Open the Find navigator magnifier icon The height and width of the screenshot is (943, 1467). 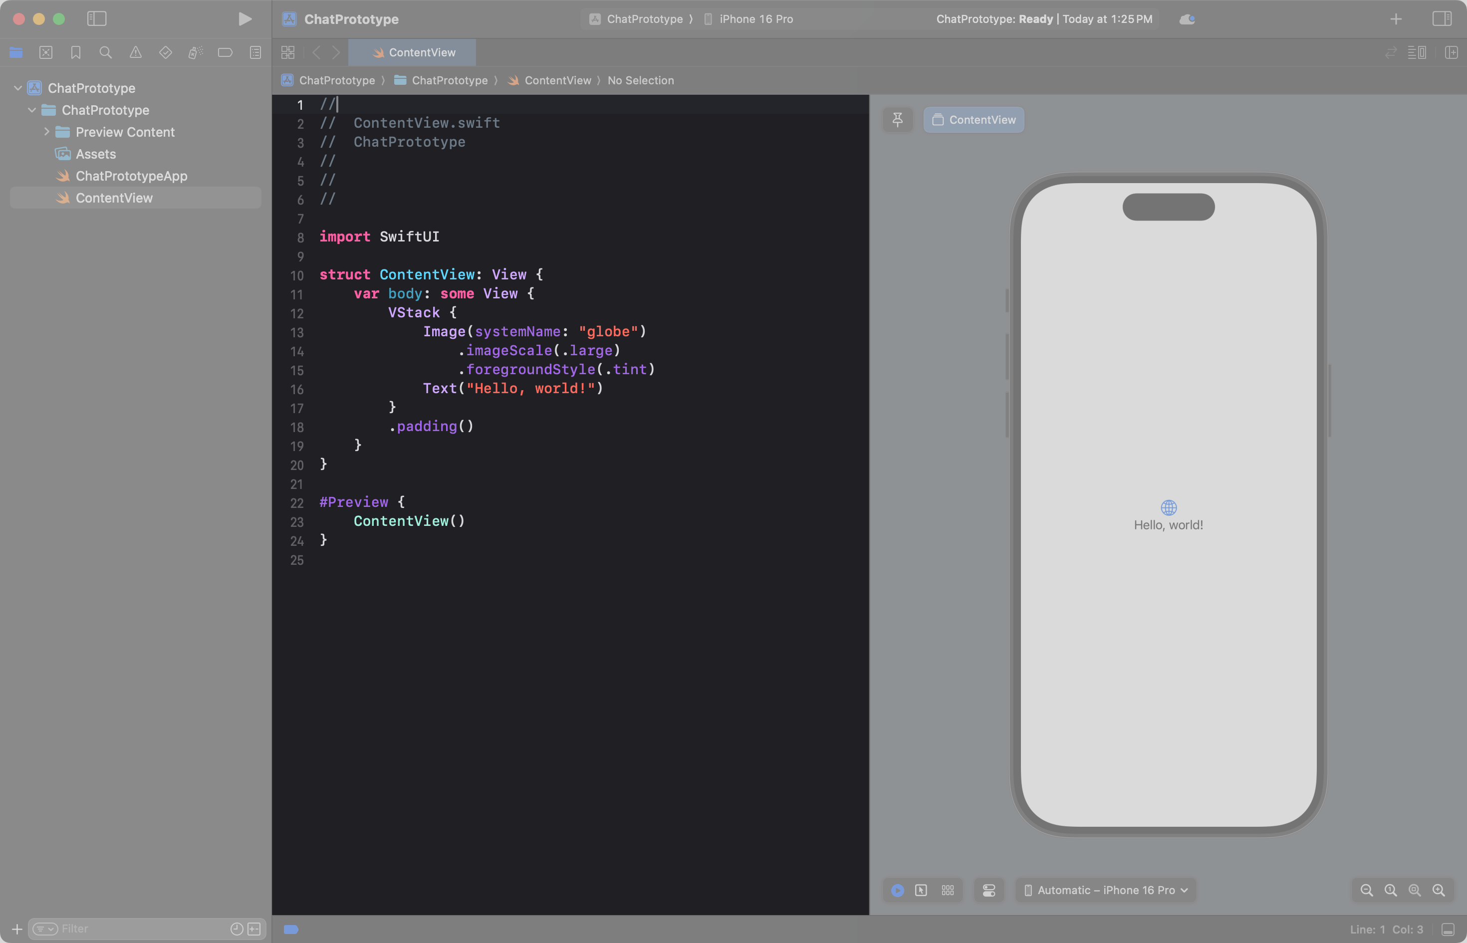coord(105,53)
